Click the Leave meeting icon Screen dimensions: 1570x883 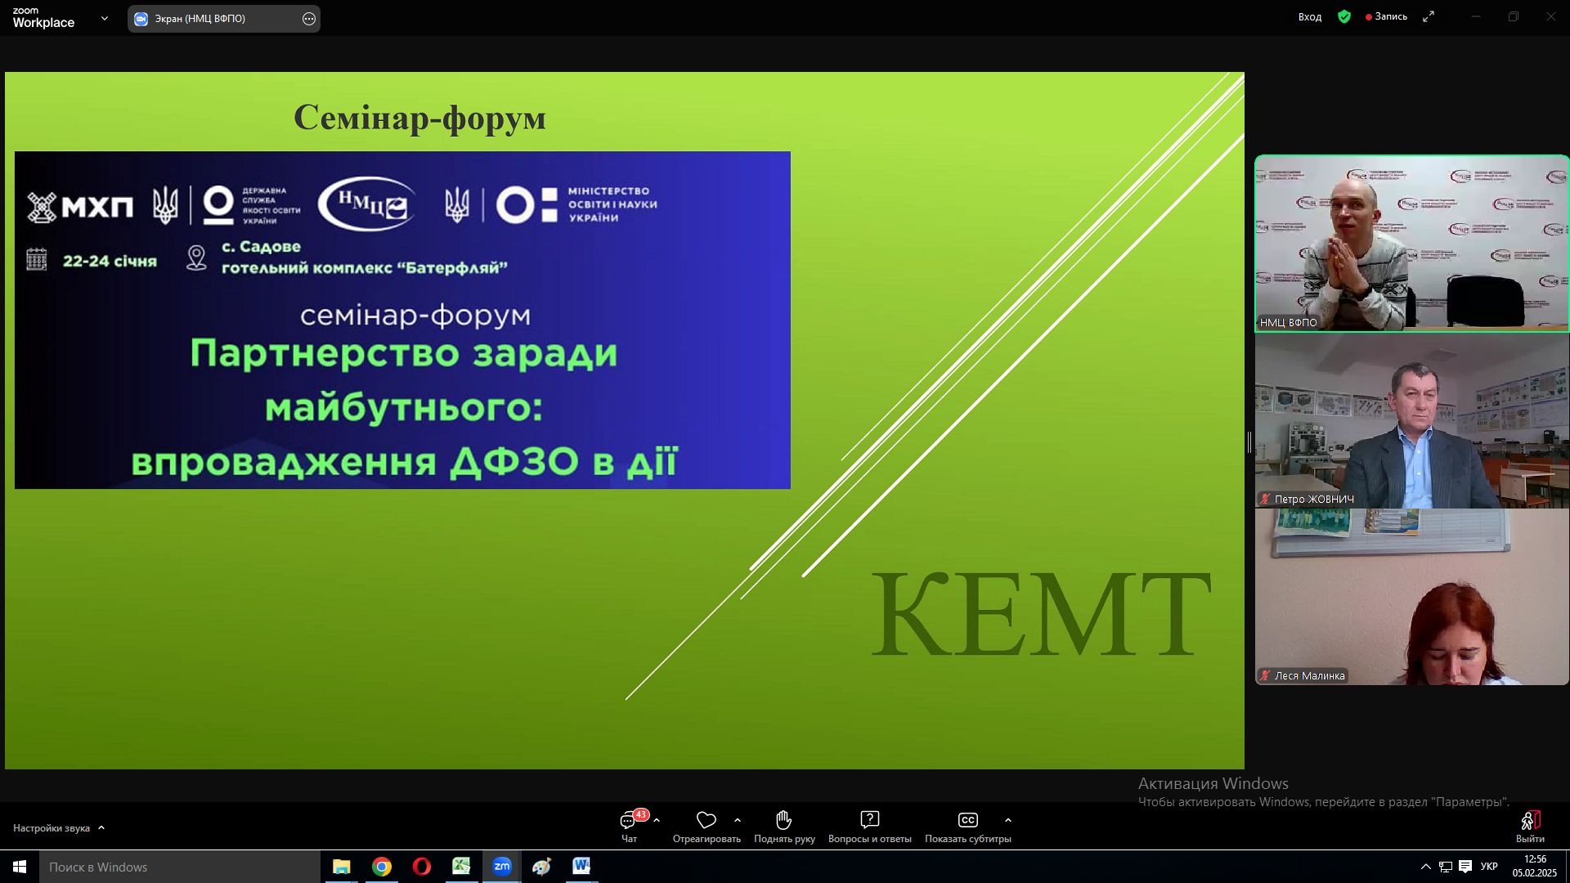pyautogui.click(x=1530, y=821)
